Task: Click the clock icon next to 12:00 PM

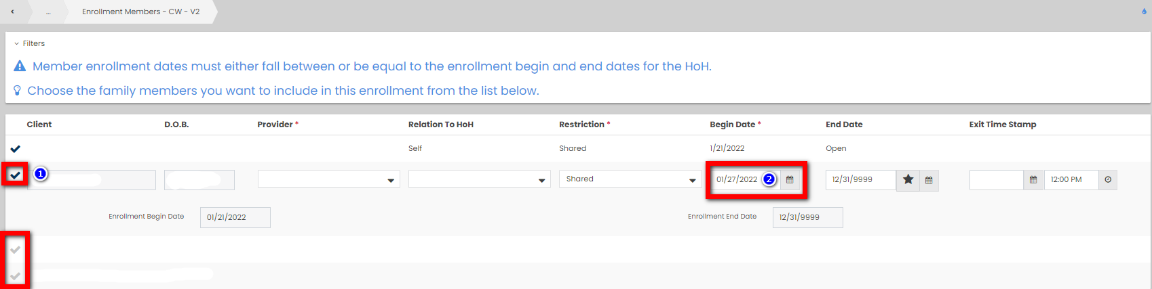Action: 1108,180
